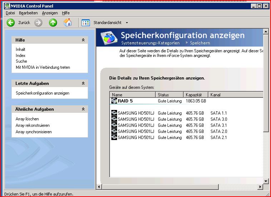Click the SATA 1.1 channel cell
The height and width of the screenshot is (197, 271).
click(x=219, y=113)
